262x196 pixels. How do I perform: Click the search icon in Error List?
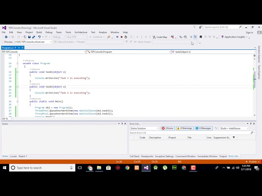(x=252, y=133)
